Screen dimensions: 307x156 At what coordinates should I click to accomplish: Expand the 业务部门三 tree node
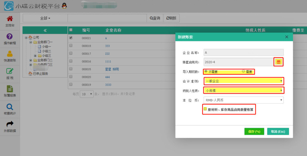pos(30,65)
